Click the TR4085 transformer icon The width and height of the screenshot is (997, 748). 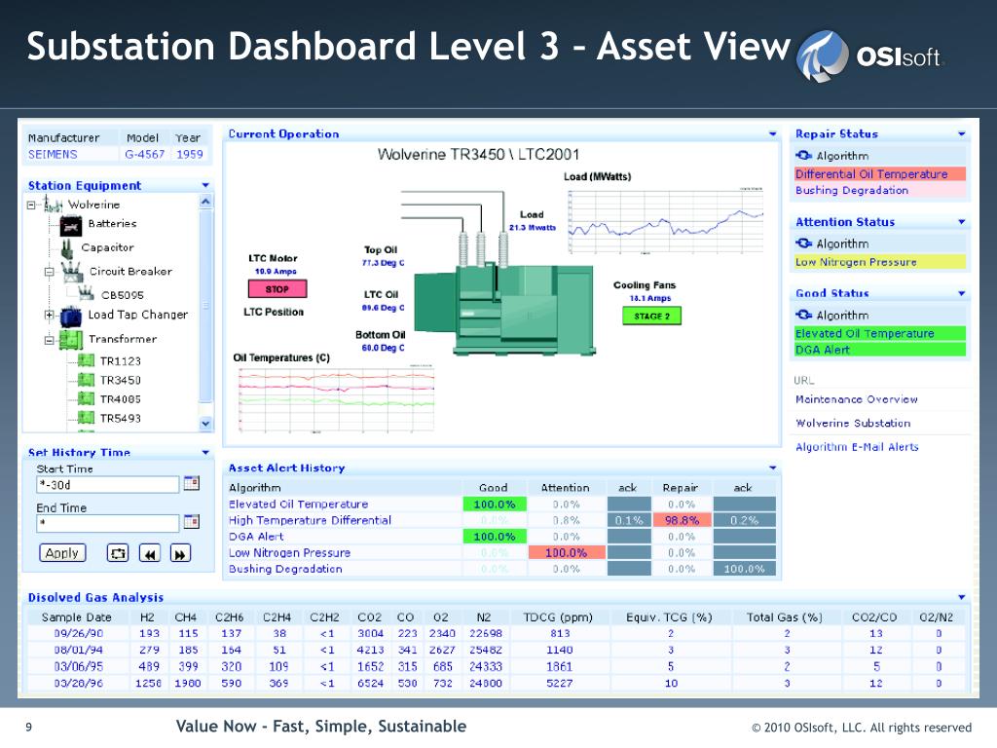pyautogui.click(x=86, y=398)
